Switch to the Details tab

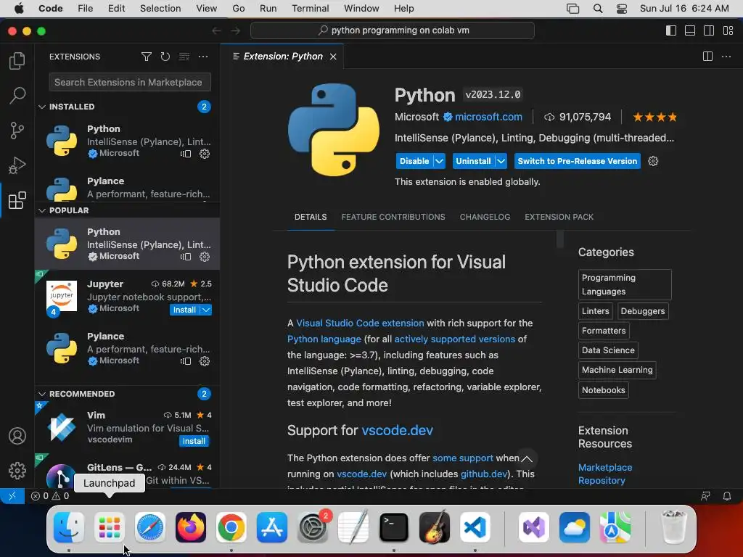click(x=311, y=217)
